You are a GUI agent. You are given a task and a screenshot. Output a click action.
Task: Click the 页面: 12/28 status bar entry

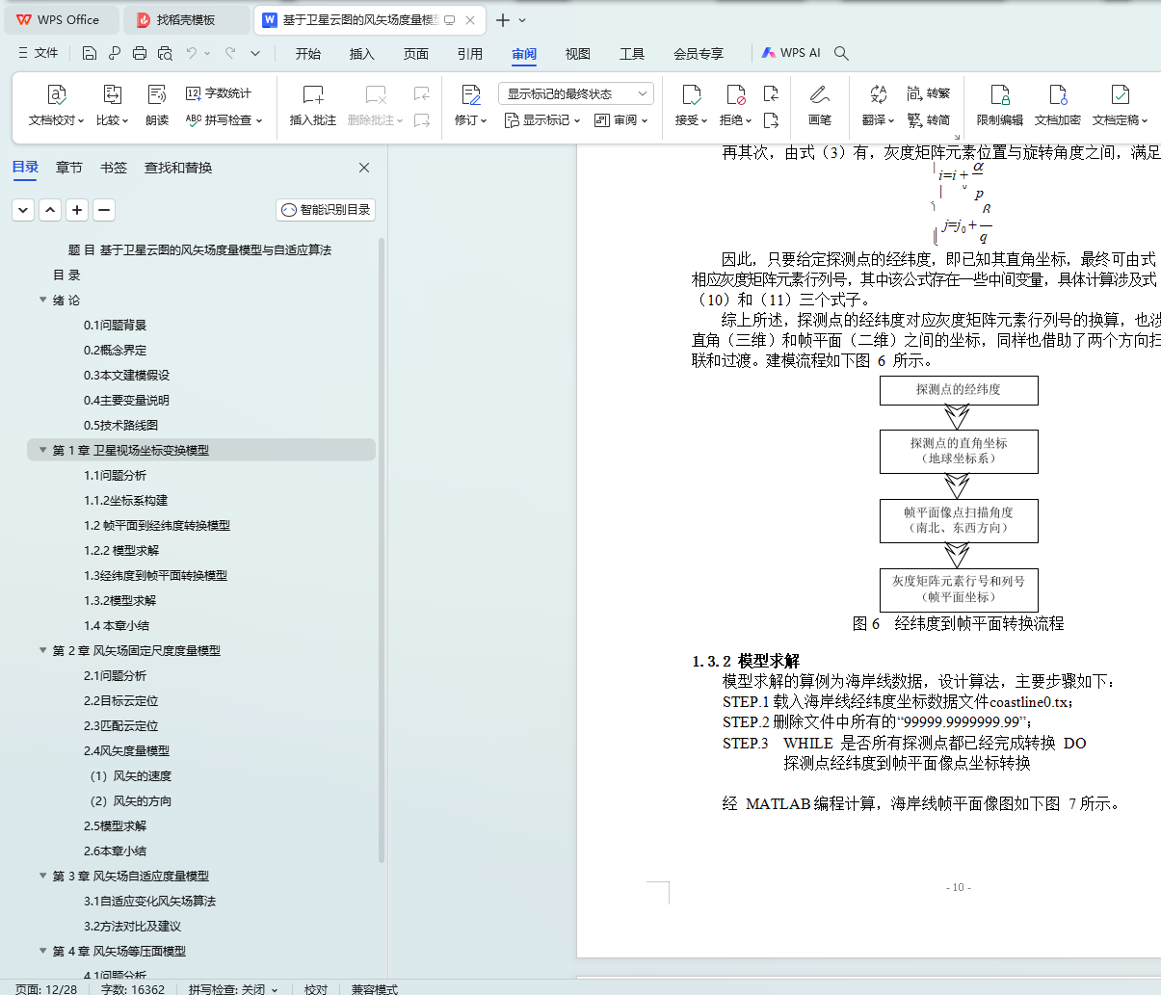pos(46,988)
